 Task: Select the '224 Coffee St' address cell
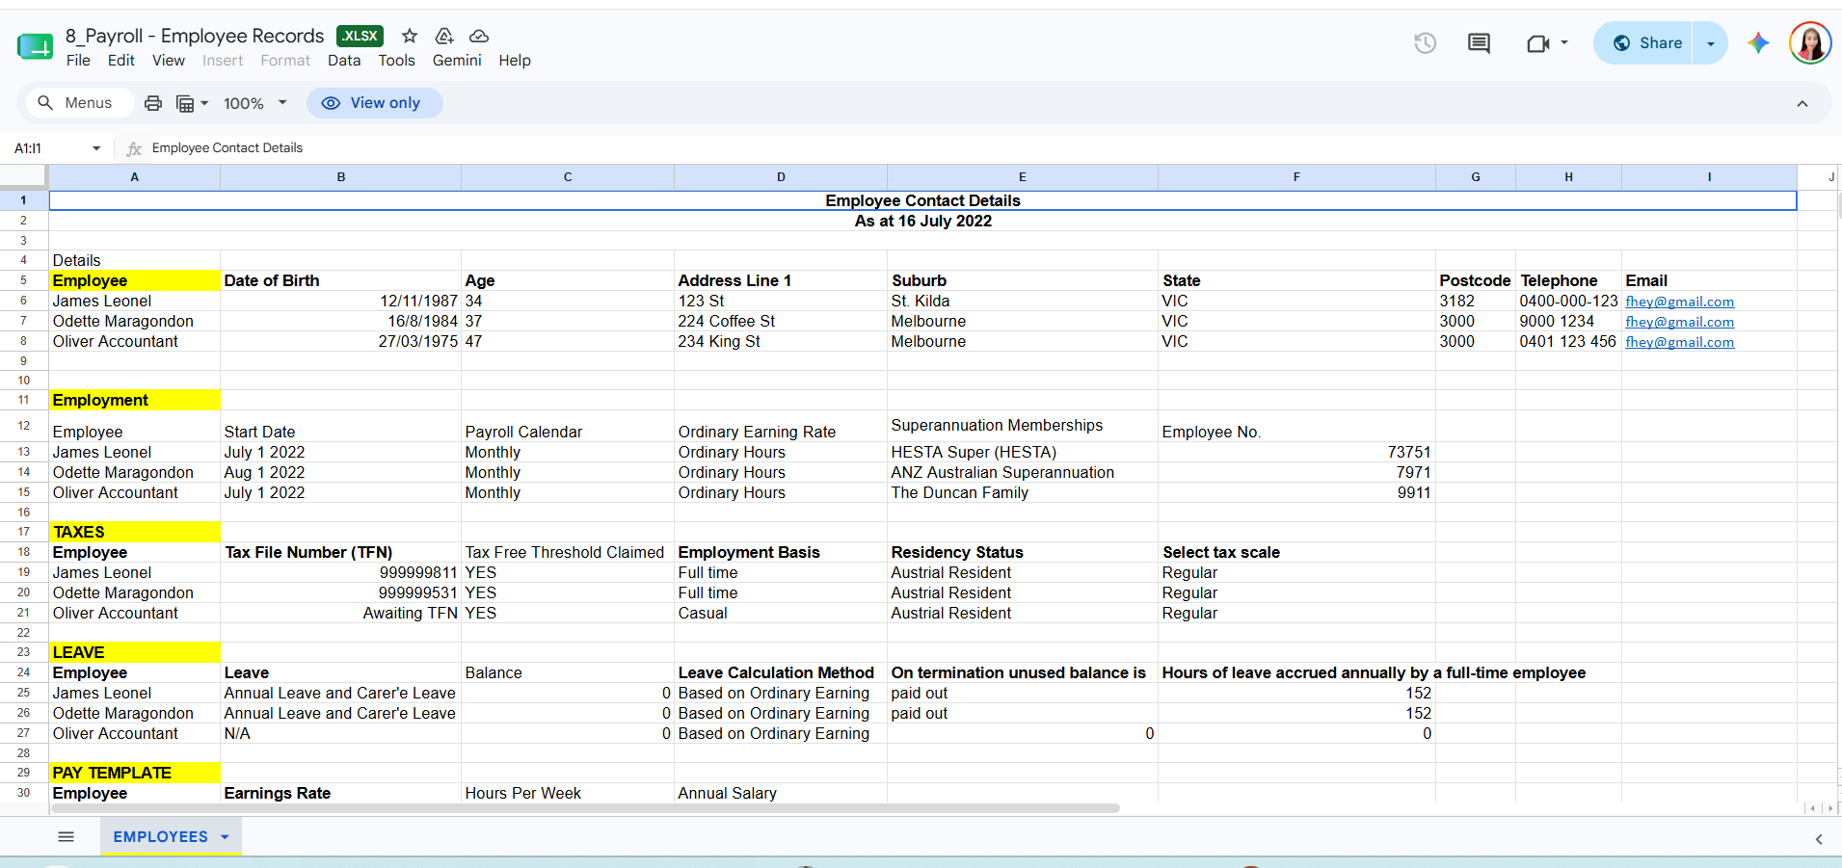[781, 321]
